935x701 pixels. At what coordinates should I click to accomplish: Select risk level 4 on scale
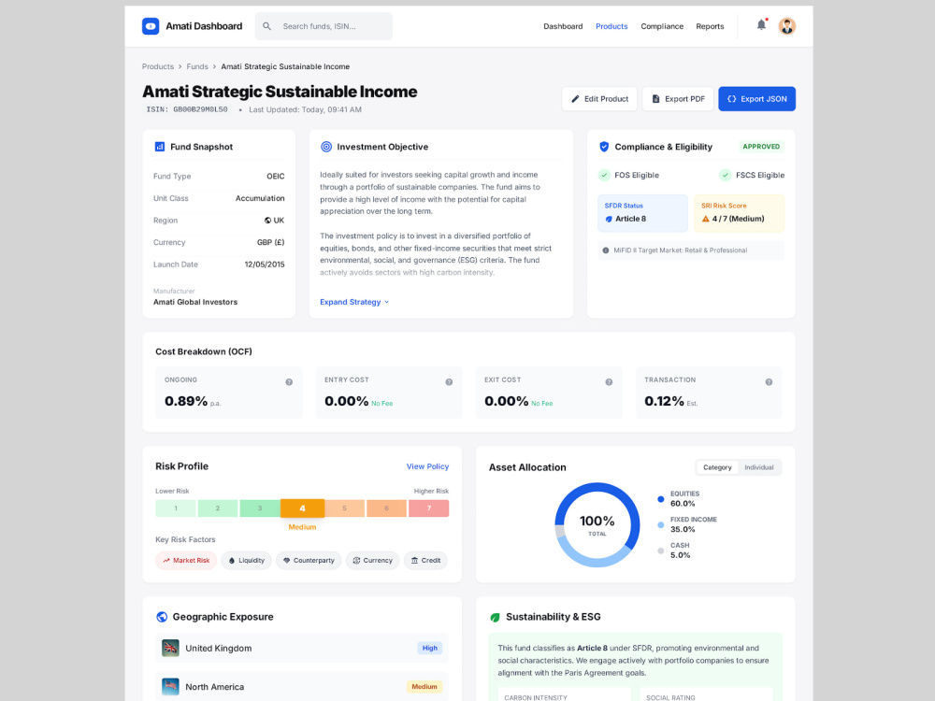[x=302, y=508]
